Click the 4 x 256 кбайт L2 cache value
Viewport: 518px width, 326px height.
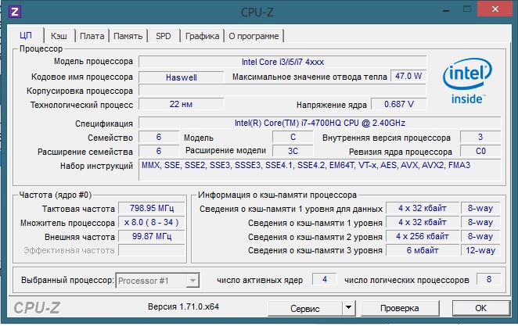click(x=423, y=236)
